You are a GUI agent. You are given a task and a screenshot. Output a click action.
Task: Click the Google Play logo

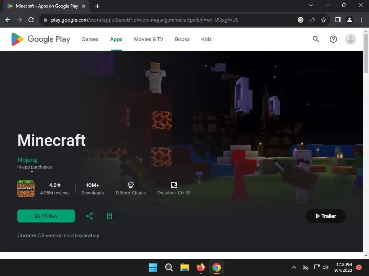tap(41, 39)
